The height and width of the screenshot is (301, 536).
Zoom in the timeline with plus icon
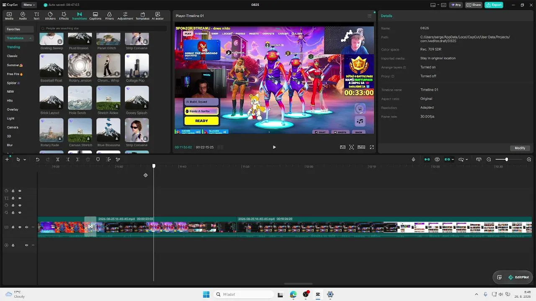[x=529, y=159]
